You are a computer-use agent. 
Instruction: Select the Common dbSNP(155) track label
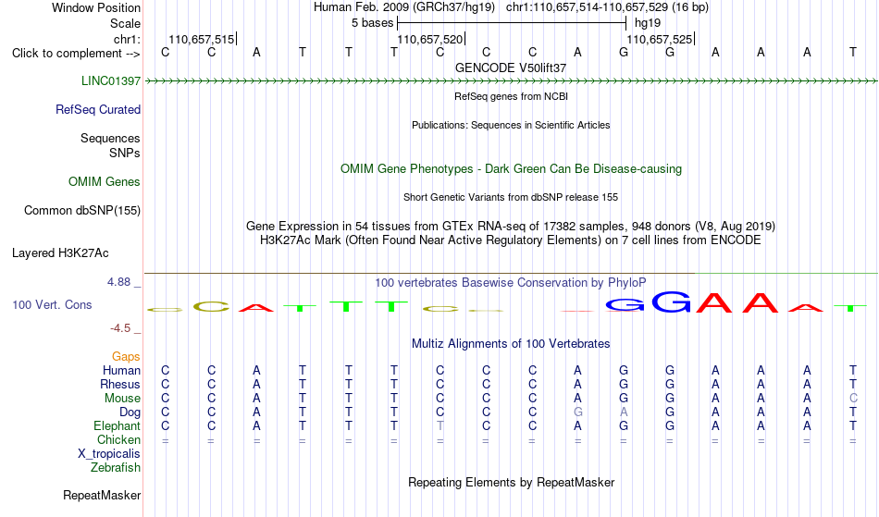(x=82, y=211)
